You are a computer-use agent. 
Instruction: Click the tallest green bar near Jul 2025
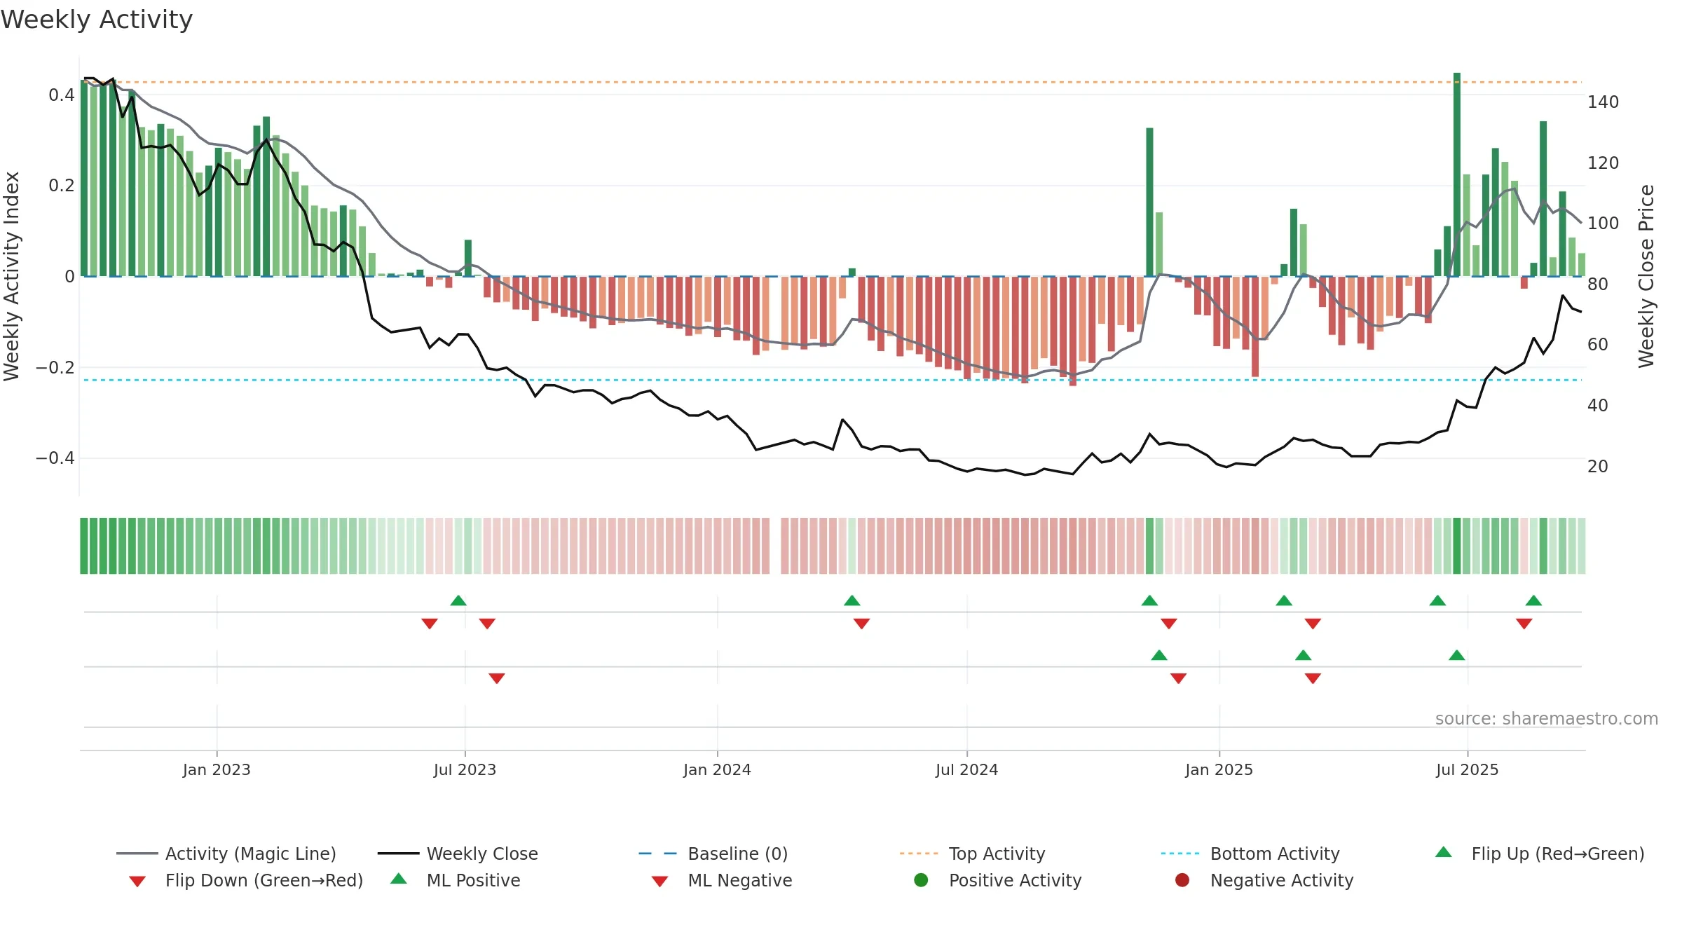click(1457, 174)
